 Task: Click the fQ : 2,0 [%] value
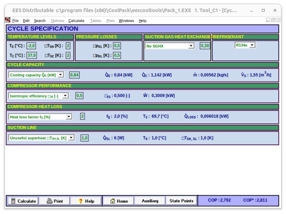[117, 116]
